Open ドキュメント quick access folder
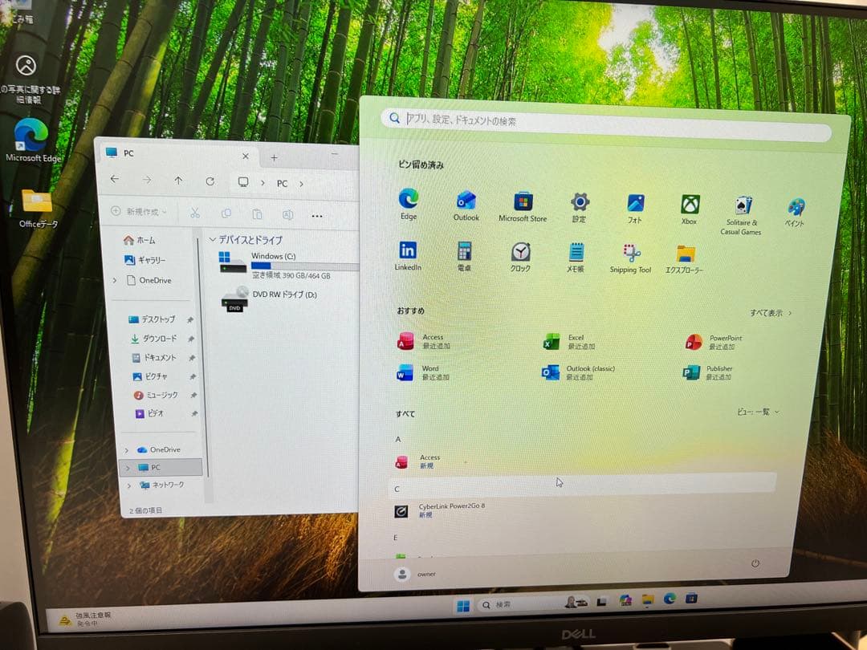Viewport: 867px width, 650px height. point(155,358)
